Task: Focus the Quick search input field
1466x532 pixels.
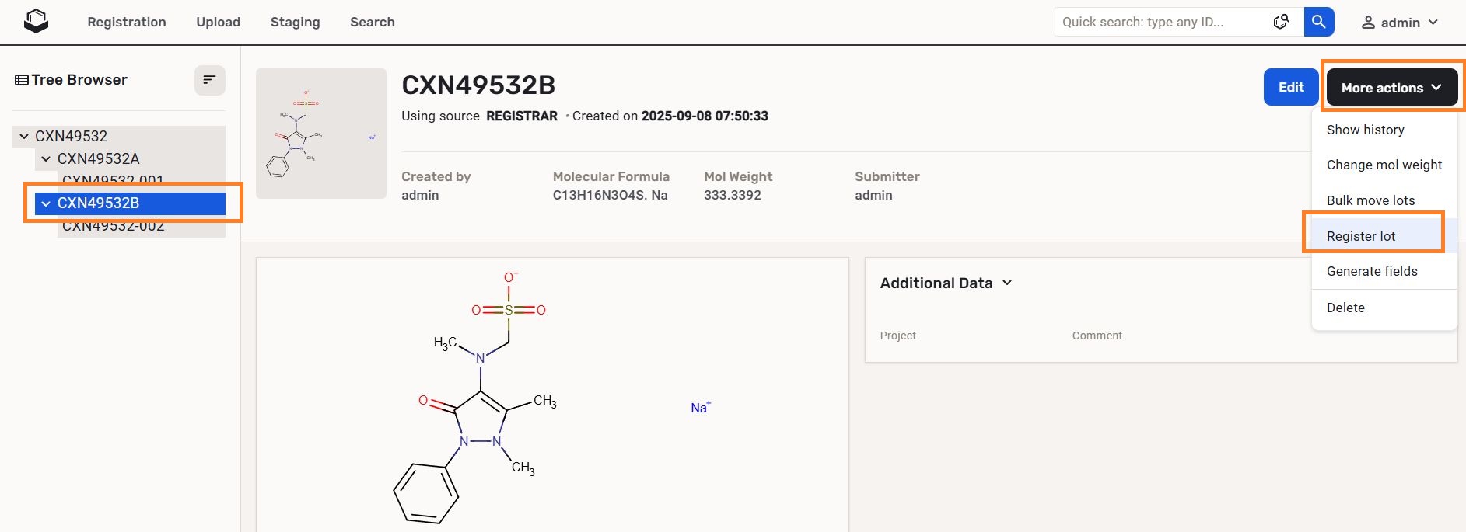Action: click(1159, 22)
